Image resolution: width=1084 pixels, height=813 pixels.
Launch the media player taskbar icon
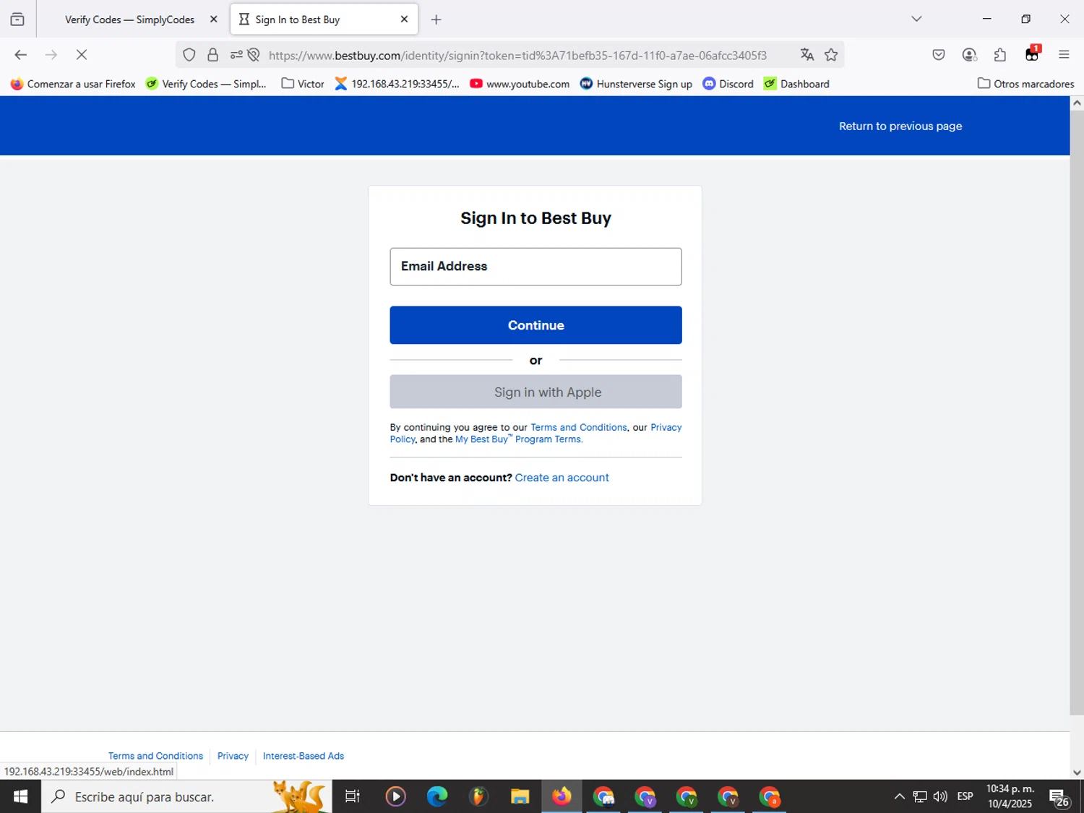click(395, 796)
